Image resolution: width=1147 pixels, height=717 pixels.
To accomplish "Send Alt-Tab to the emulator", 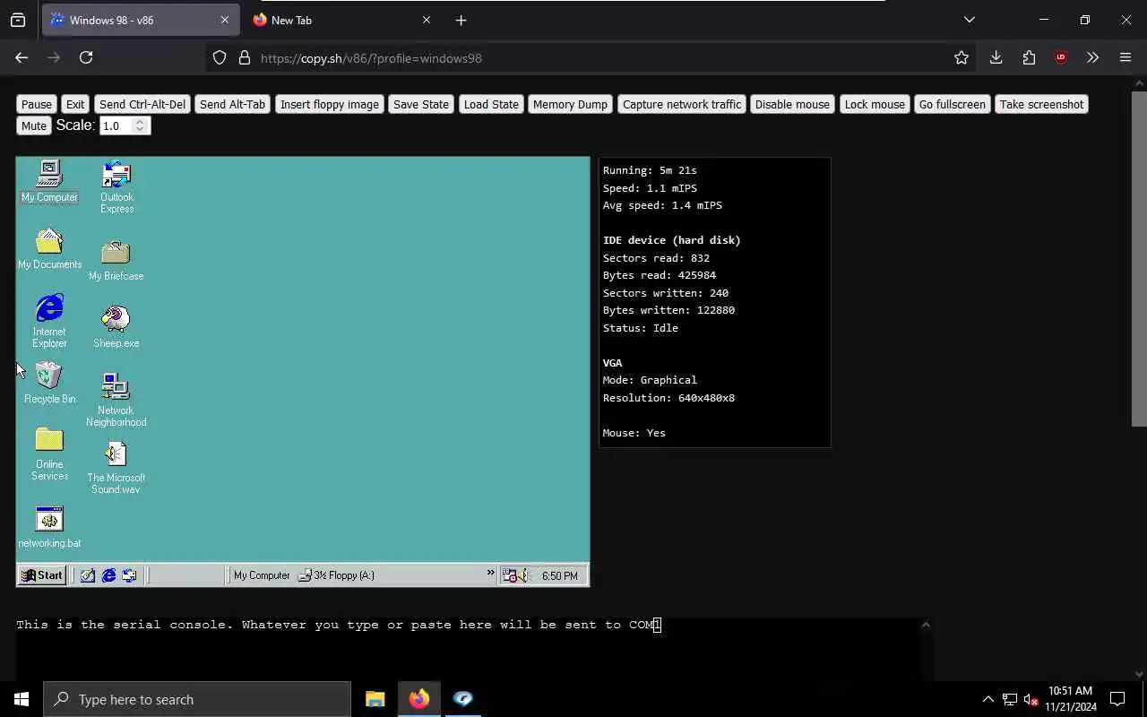I will point(233,104).
